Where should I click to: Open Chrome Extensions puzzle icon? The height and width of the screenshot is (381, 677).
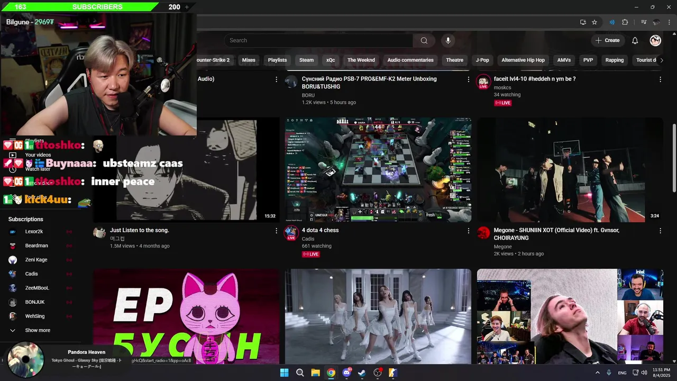(625, 22)
